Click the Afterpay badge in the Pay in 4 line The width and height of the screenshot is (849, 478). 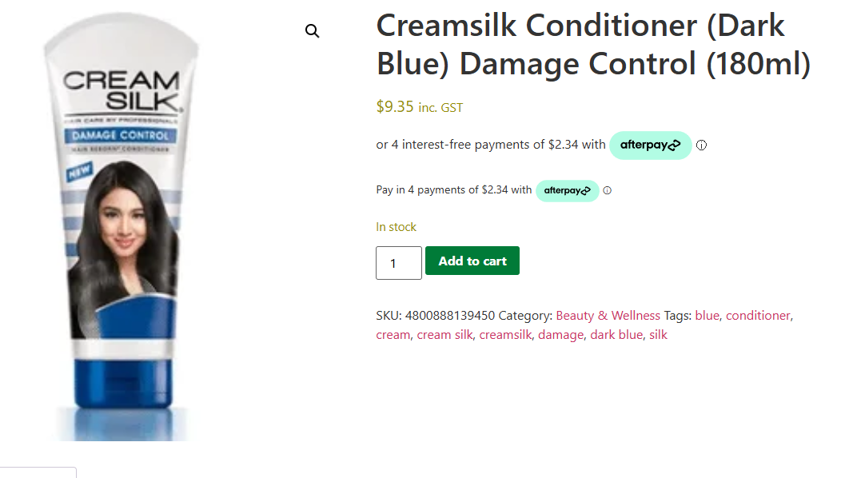pos(567,190)
